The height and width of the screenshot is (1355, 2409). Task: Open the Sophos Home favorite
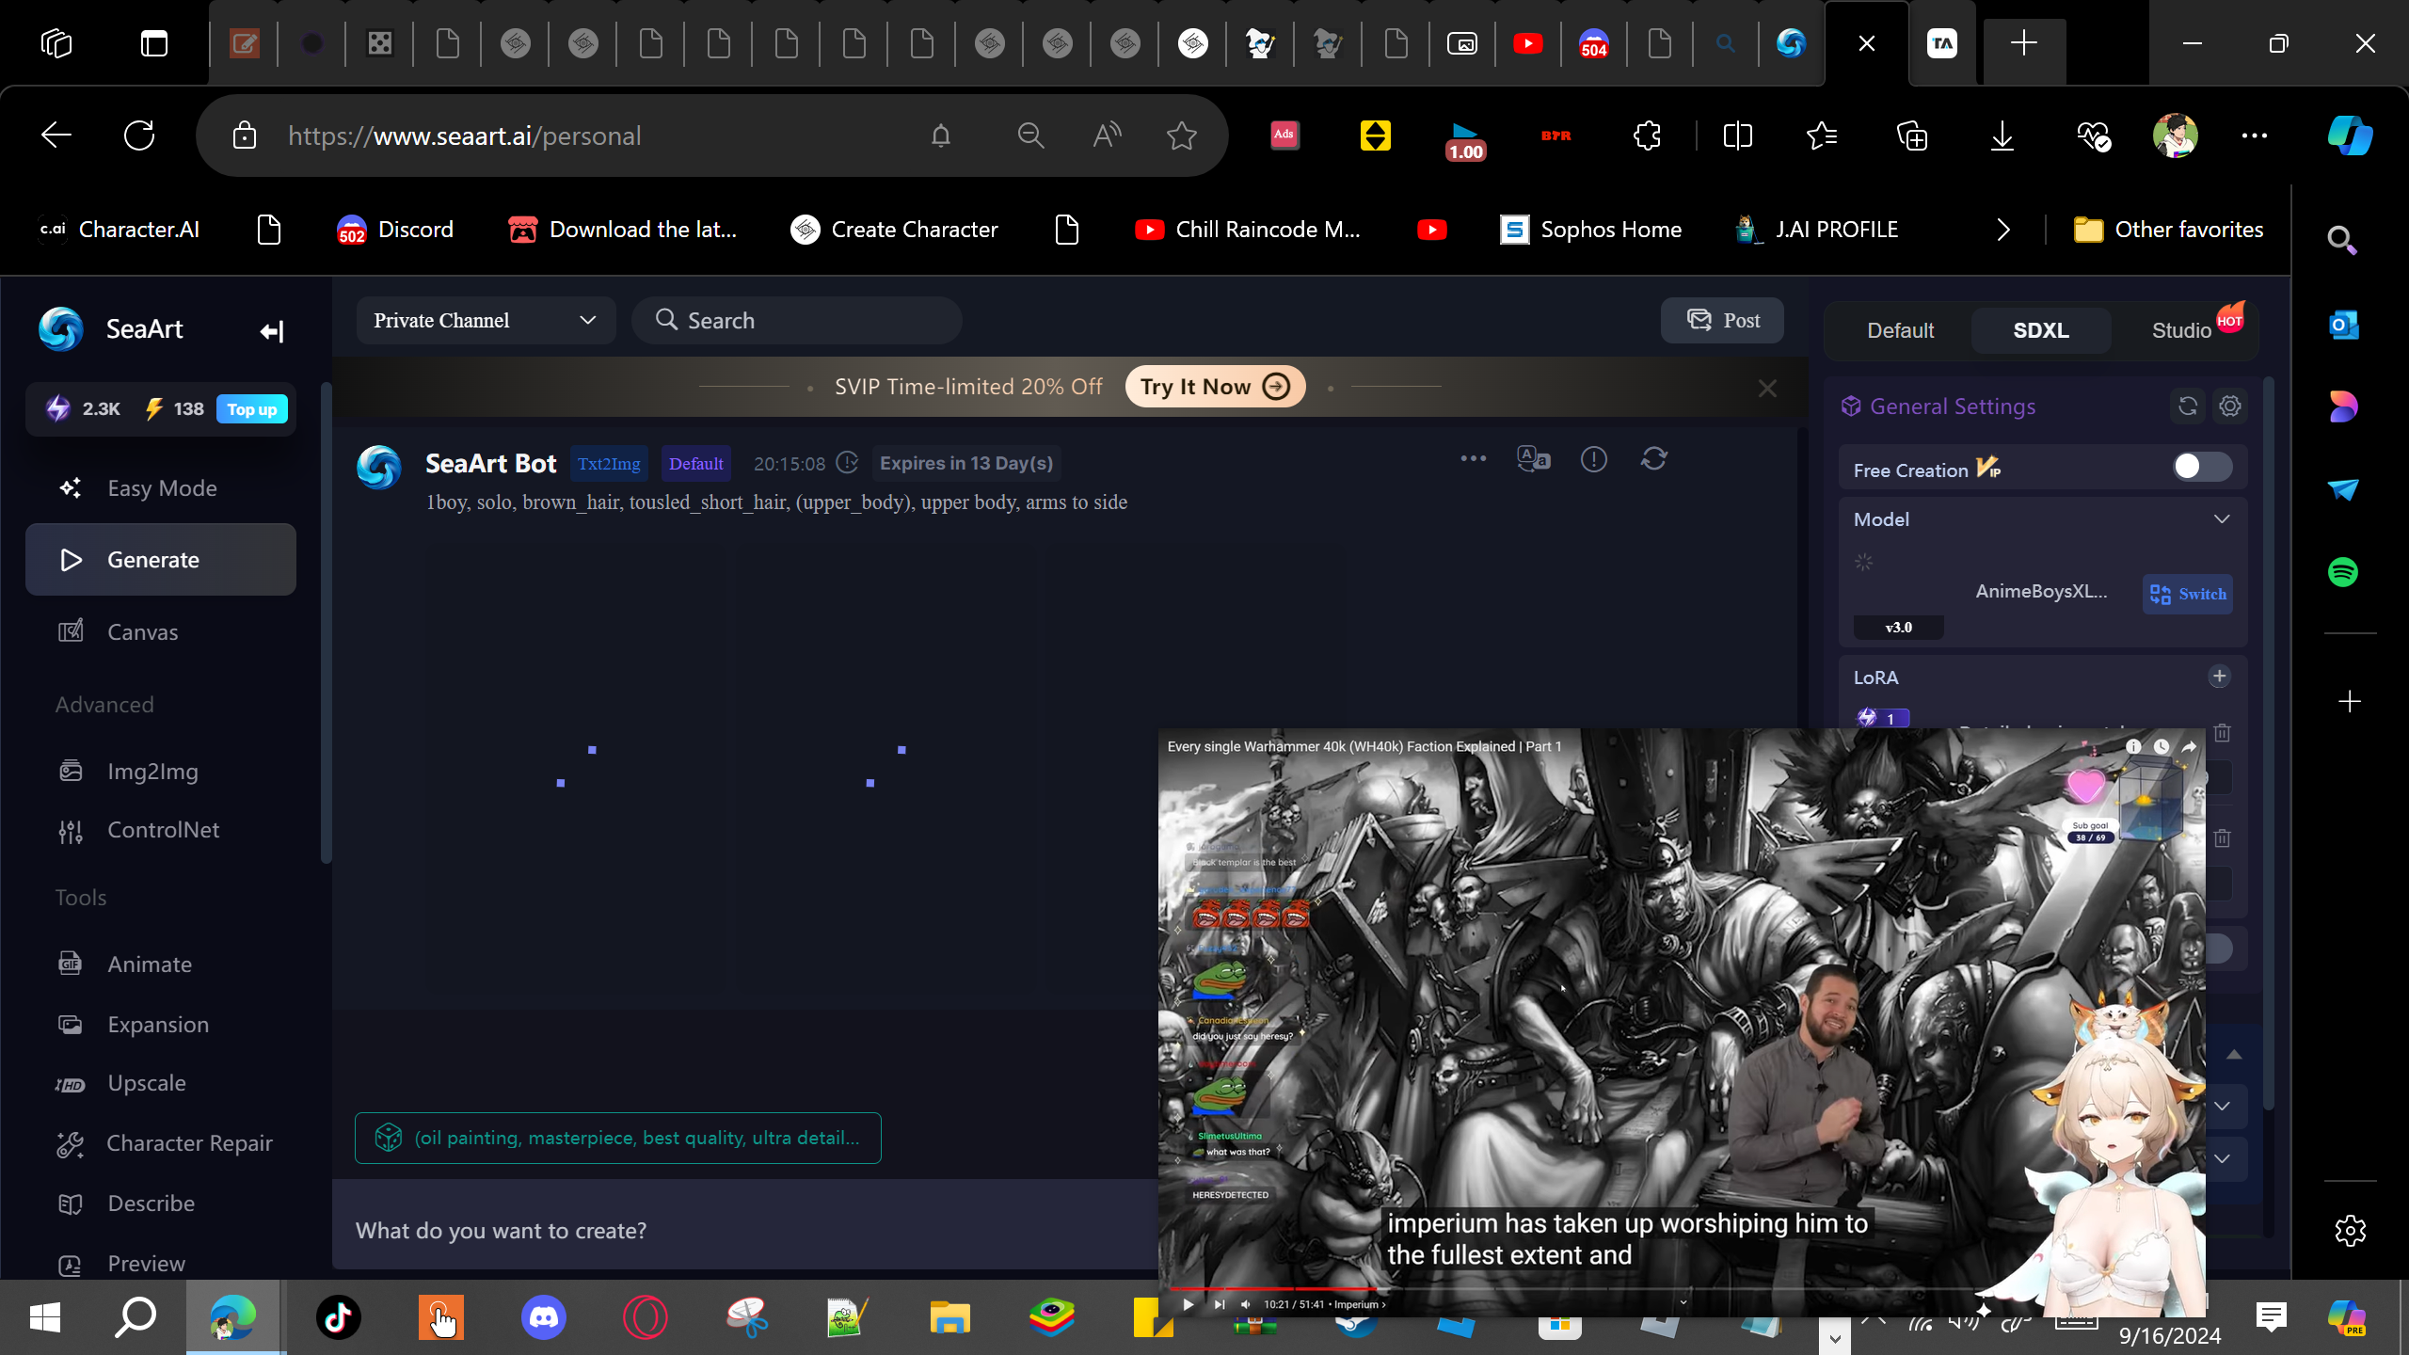[1591, 230]
